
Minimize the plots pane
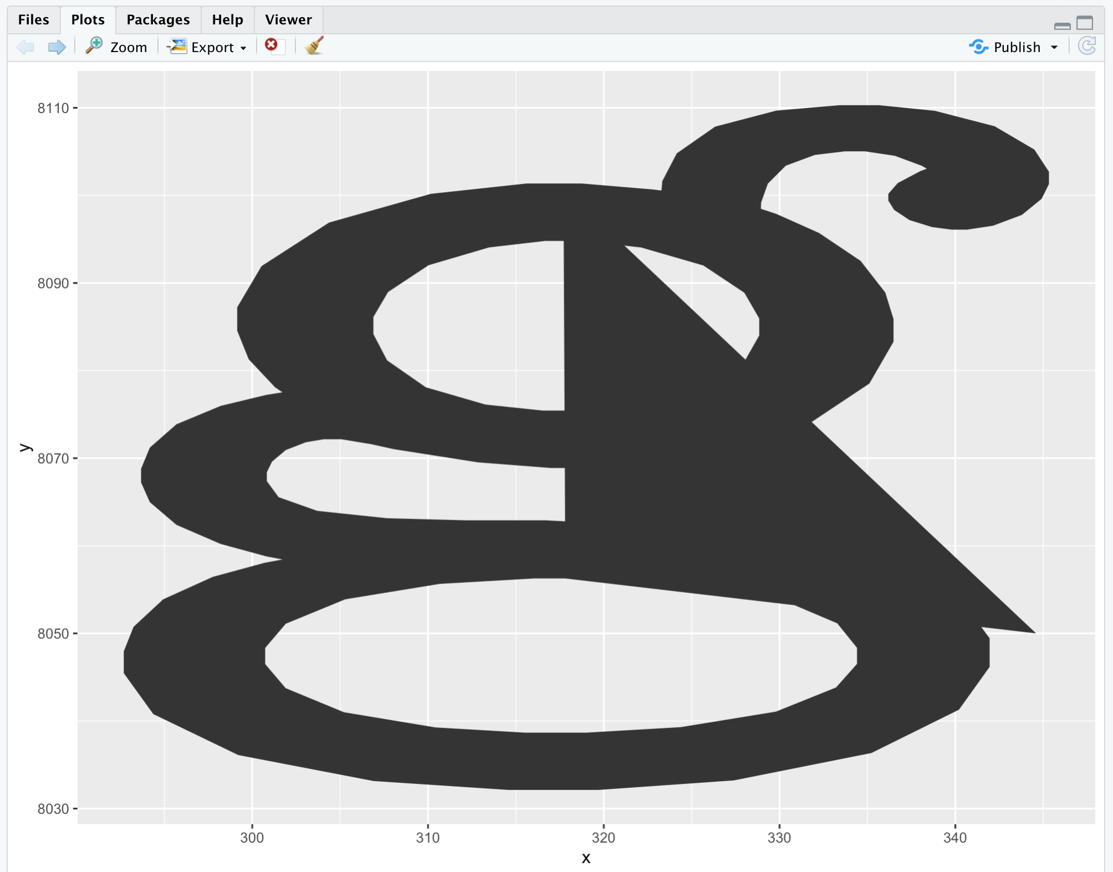pyautogui.click(x=1062, y=25)
